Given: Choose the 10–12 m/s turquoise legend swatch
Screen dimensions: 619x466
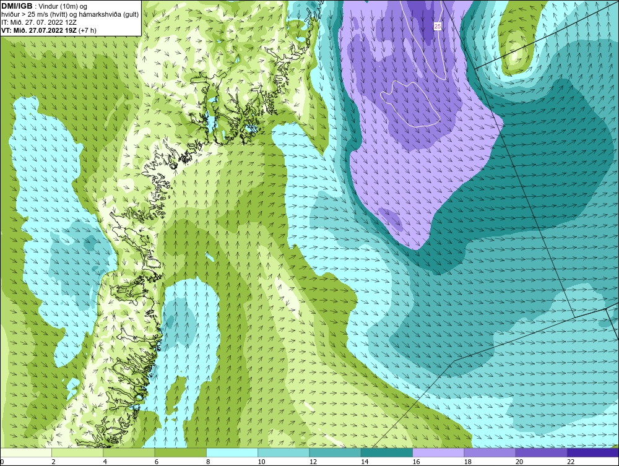Looking at the screenshot, I should [284, 452].
